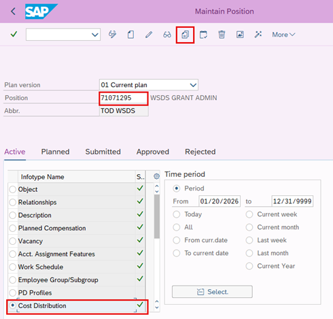Image resolution: width=333 pixels, height=319 pixels.
Task: Open the Plan version dropdown
Action: pyautogui.click(x=193, y=85)
